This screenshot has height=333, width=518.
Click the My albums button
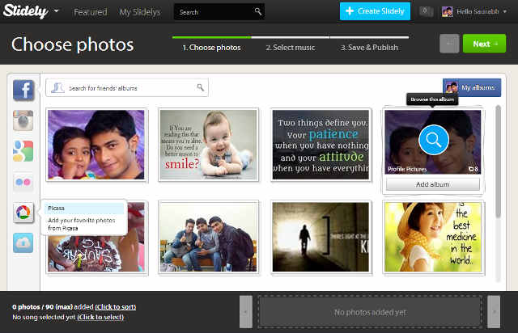pyautogui.click(x=472, y=88)
